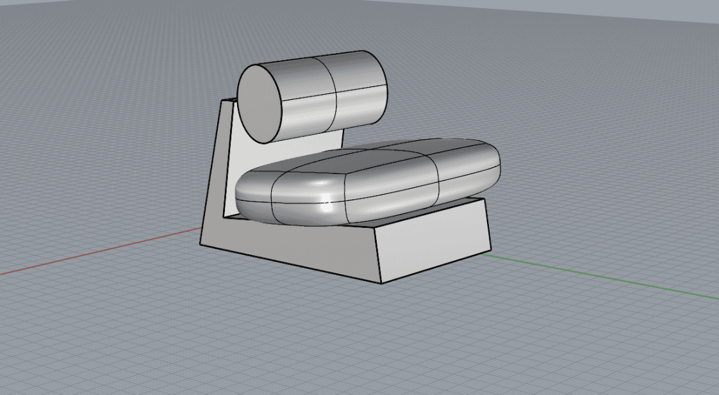Select the cylindrical backrest bolster

(312, 96)
